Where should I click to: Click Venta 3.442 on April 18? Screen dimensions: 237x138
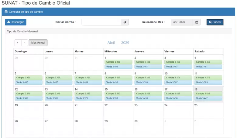[x=208, y=98]
